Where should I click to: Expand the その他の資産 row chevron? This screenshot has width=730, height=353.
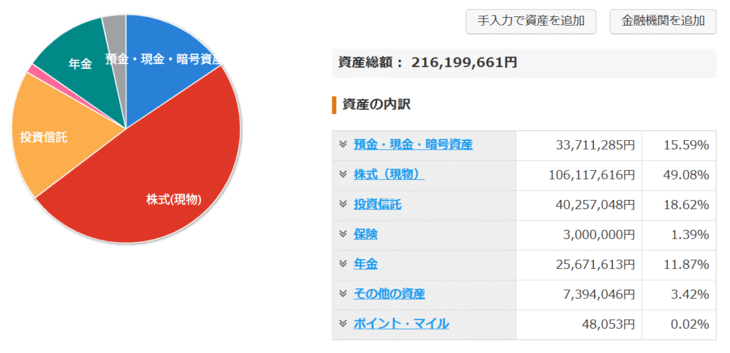click(343, 293)
